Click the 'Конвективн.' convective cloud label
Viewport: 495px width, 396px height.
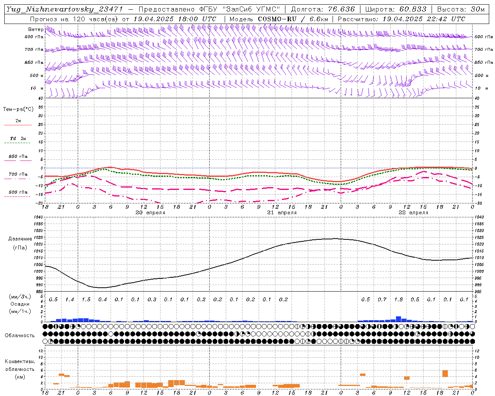(x=20, y=362)
